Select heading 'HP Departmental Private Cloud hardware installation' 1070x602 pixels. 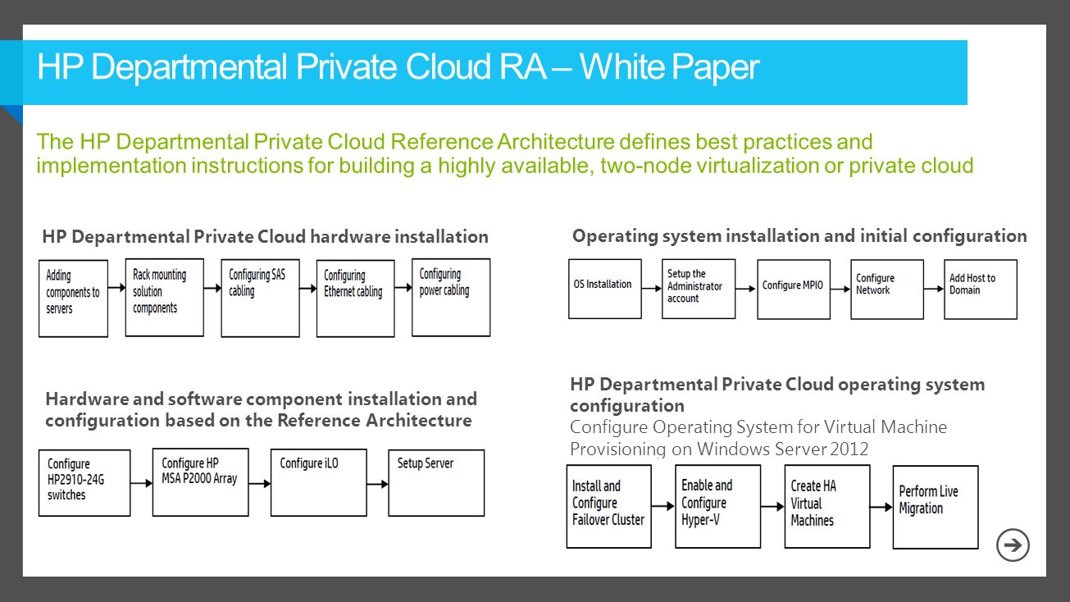265,237
